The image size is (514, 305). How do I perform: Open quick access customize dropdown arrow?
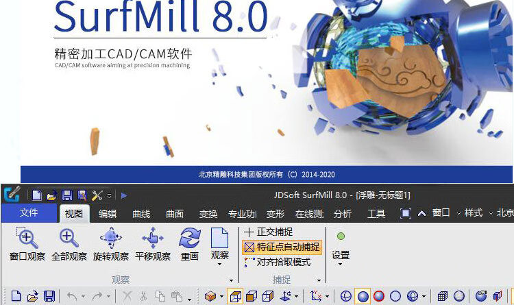tap(110, 196)
